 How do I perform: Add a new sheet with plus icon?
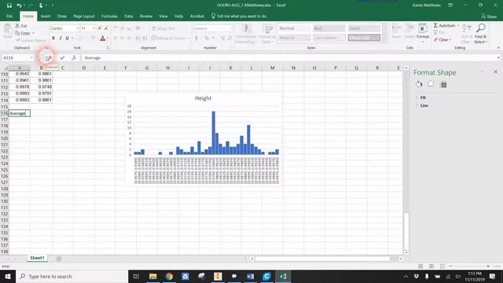59,259
